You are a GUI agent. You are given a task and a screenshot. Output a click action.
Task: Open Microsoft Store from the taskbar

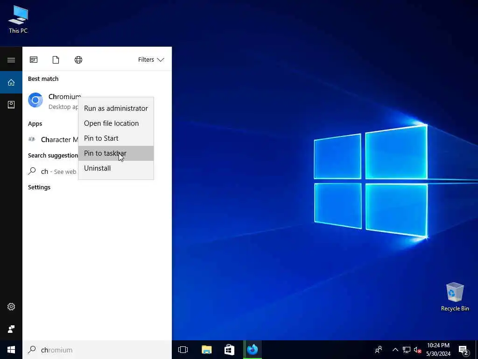point(229,350)
